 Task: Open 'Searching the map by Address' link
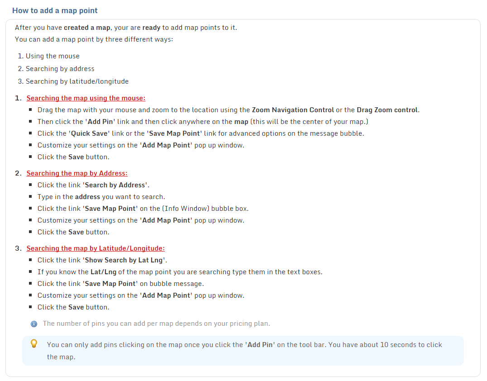76,173
